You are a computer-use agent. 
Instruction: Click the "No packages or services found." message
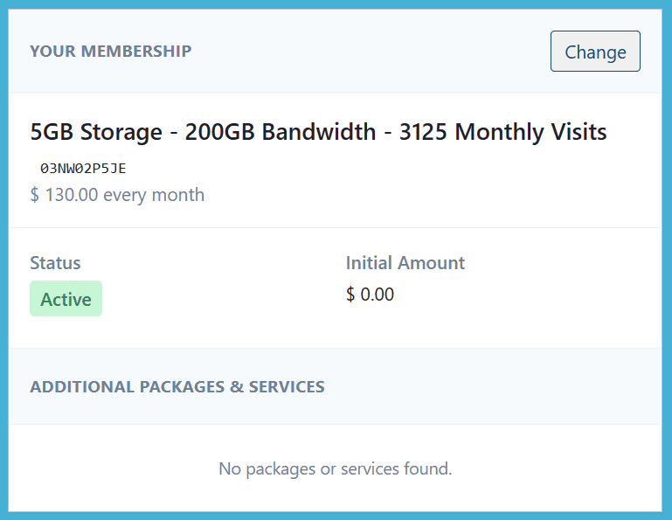[x=335, y=469]
